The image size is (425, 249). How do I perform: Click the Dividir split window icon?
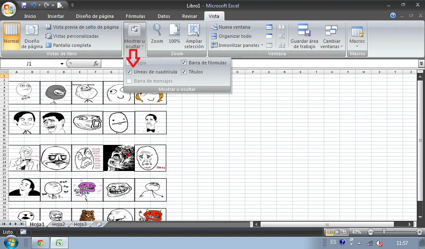click(x=269, y=27)
